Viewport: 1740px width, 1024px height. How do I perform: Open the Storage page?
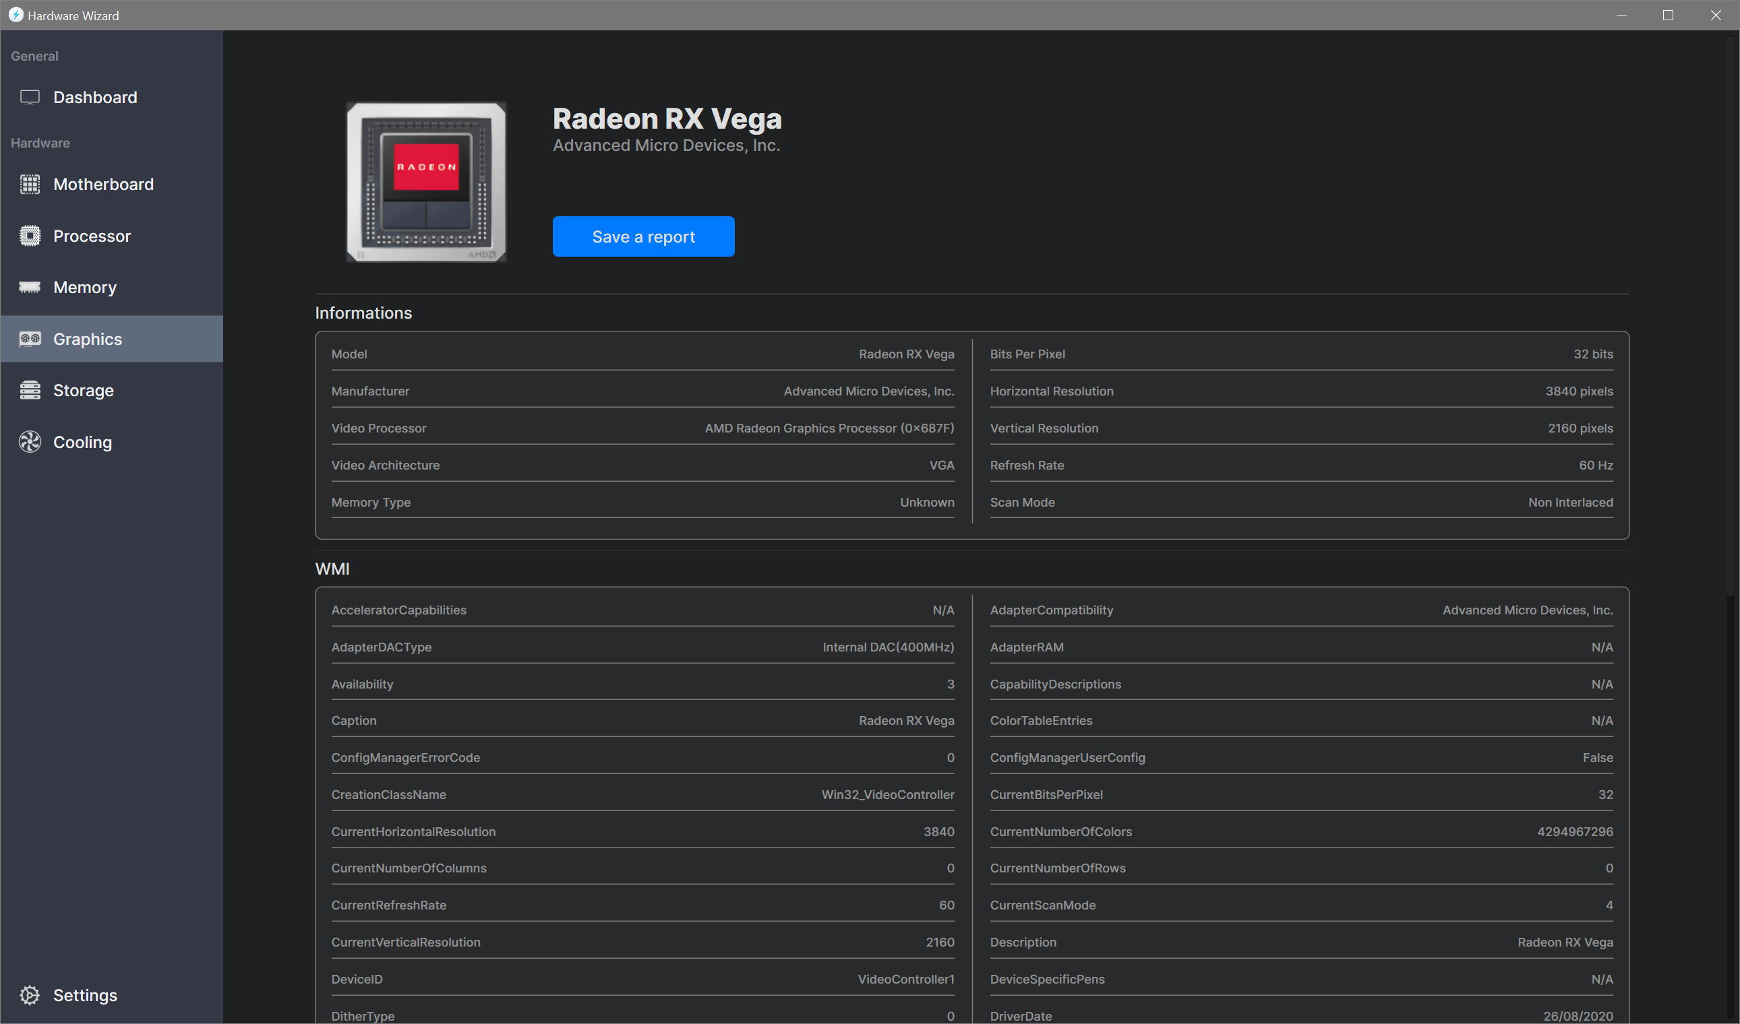(x=84, y=391)
